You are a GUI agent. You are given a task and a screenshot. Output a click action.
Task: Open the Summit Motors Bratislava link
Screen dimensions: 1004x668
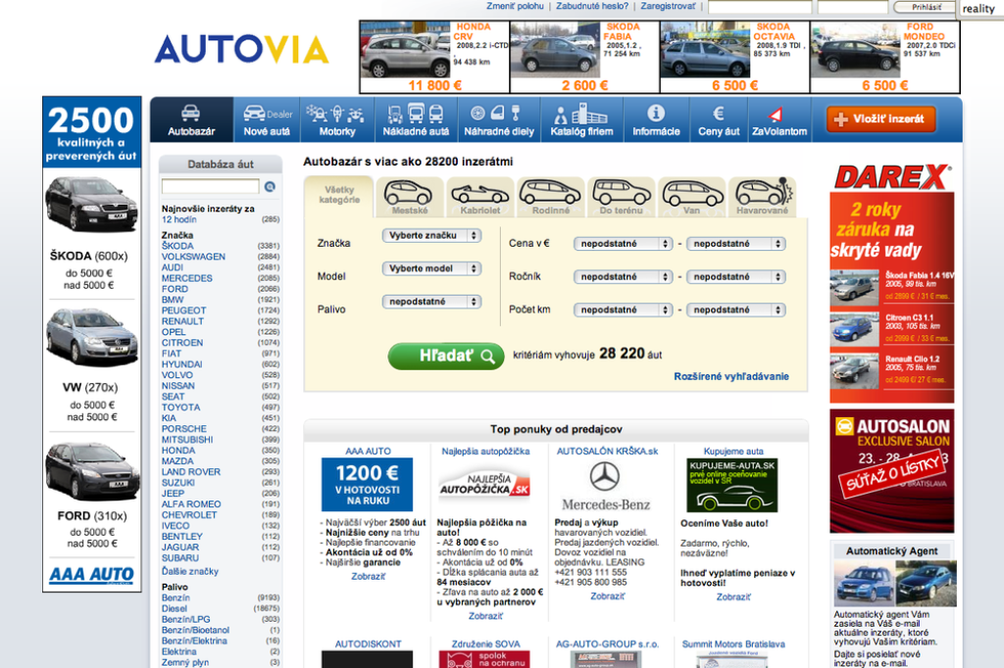(733, 644)
